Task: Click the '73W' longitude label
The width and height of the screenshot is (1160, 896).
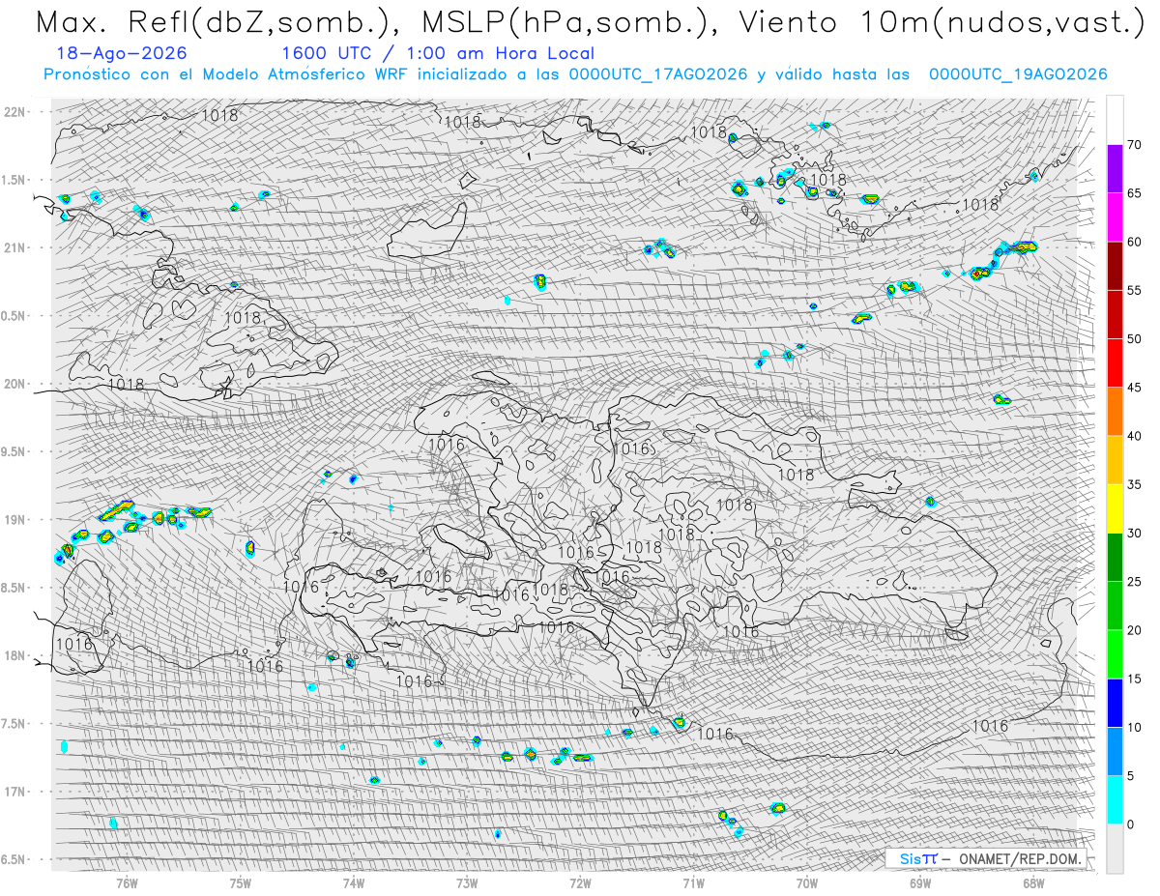Action: [467, 882]
